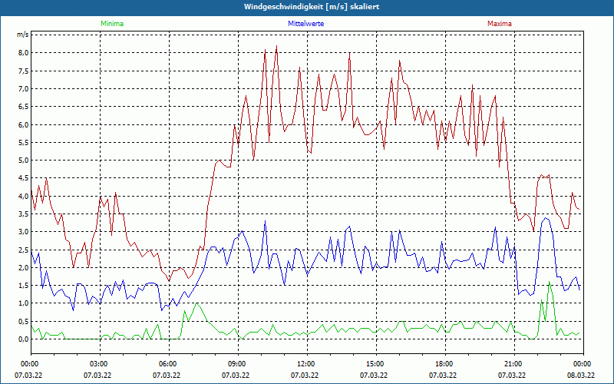Click the 6.5 y-axis tick label
This screenshot has width=614, height=384.
(x=23, y=107)
